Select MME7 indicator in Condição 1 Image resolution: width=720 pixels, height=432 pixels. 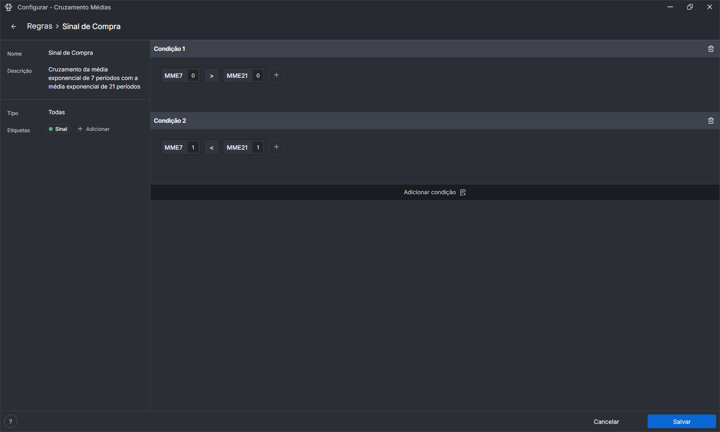[x=174, y=76]
